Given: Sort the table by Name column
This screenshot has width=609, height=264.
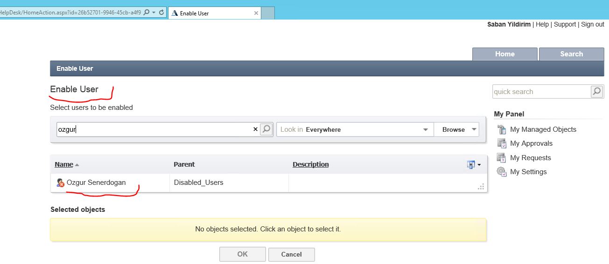Looking at the screenshot, I should pyautogui.click(x=64, y=164).
